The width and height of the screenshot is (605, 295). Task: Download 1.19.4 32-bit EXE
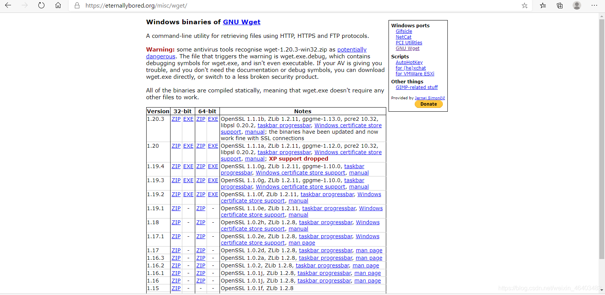pyautogui.click(x=188, y=166)
